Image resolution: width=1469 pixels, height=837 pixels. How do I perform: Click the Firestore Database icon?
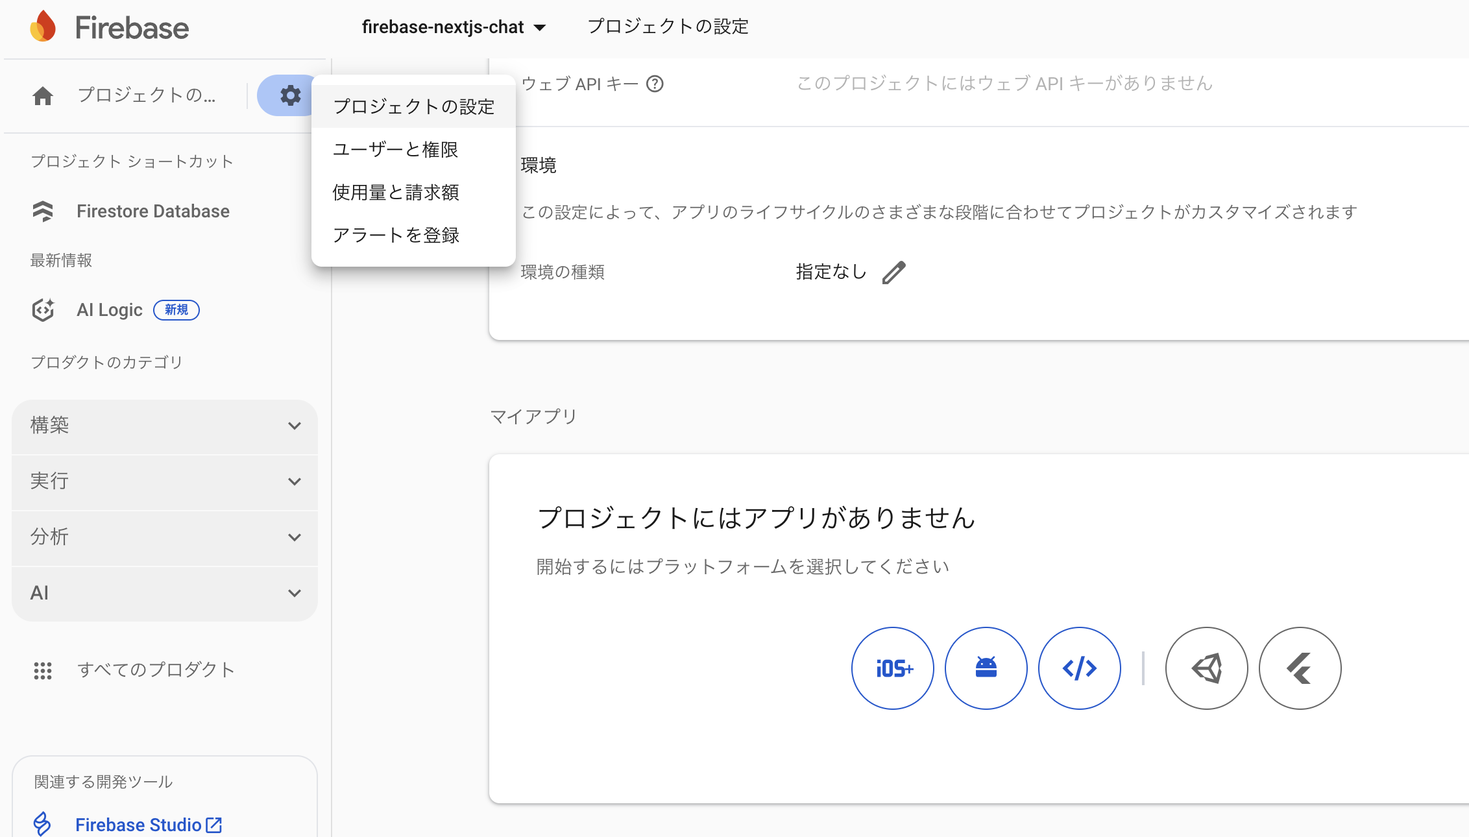click(x=43, y=212)
